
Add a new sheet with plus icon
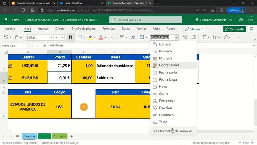pos(71,136)
